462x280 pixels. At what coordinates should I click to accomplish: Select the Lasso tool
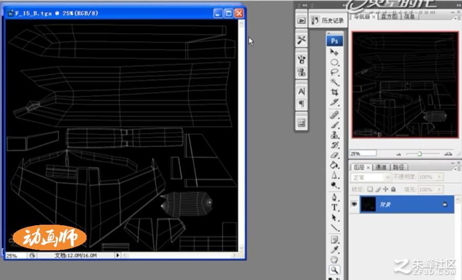pyautogui.click(x=334, y=72)
